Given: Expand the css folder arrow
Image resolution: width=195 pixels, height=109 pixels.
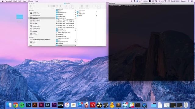Looking at the screenshot, I should point(96,12).
